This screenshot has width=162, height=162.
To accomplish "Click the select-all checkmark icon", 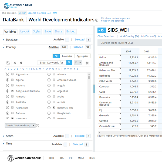I will 8,63.
